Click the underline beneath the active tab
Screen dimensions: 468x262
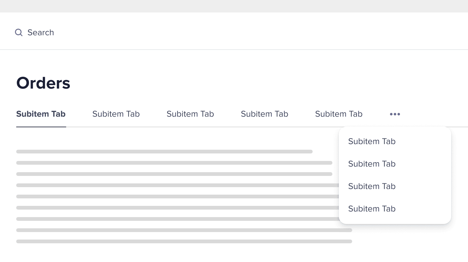pos(41,127)
